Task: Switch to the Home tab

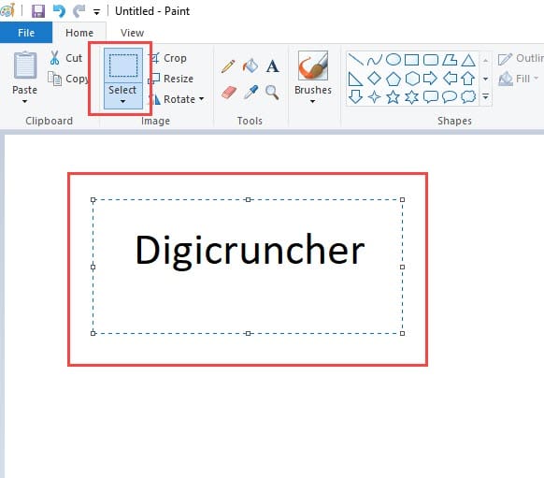Action: click(79, 33)
